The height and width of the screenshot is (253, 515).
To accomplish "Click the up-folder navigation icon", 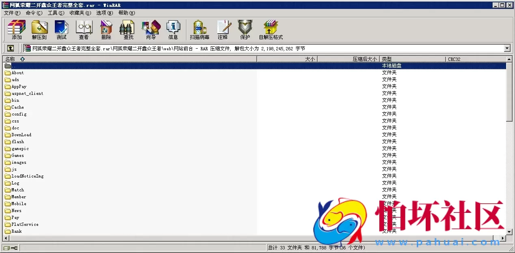I will tap(10, 48).
